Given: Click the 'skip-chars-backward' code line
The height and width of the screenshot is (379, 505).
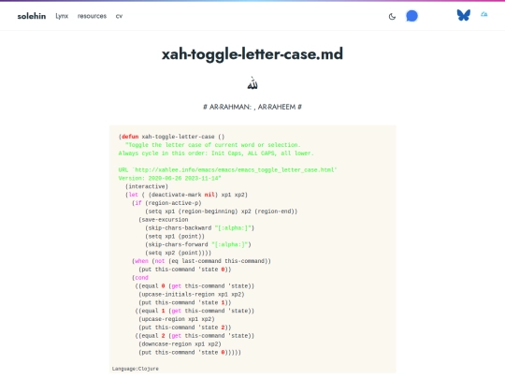Looking at the screenshot, I should coord(200,227).
